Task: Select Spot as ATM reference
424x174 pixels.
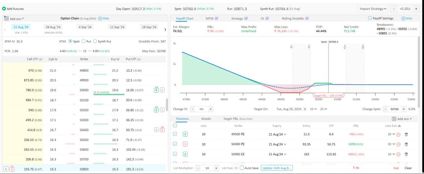Action: (x=70, y=41)
